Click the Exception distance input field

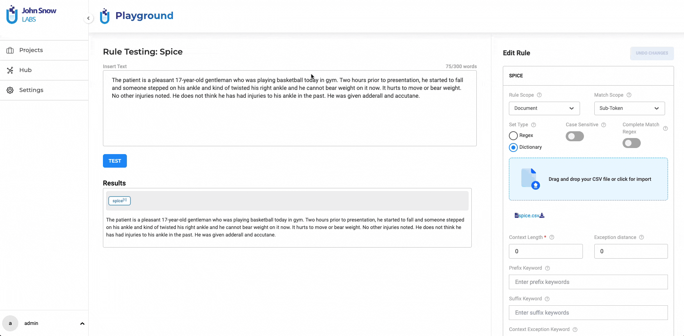[631, 251]
